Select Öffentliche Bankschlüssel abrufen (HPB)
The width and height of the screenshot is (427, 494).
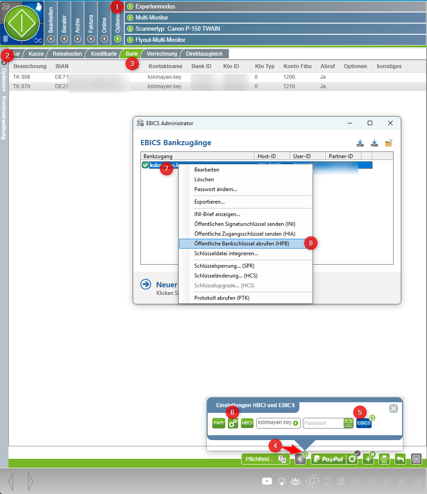tap(242, 244)
